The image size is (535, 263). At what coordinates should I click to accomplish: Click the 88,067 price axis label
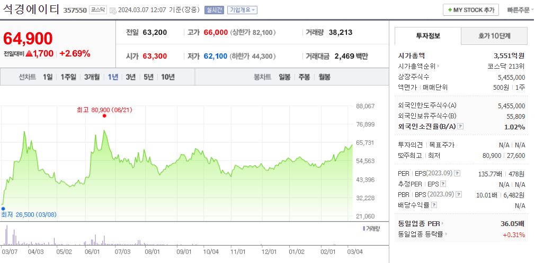click(x=365, y=106)
